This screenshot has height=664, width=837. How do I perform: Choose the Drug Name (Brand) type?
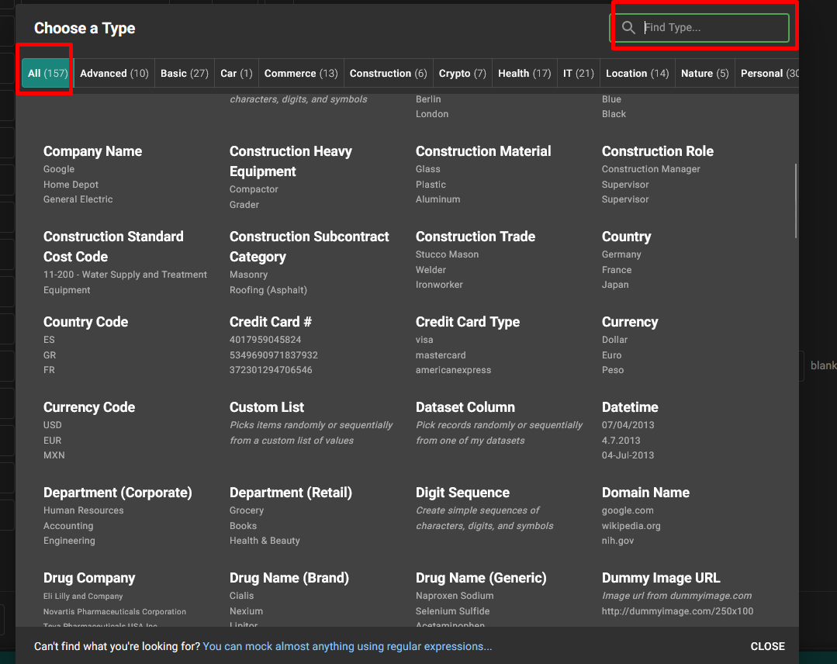[x=289, y=579]
